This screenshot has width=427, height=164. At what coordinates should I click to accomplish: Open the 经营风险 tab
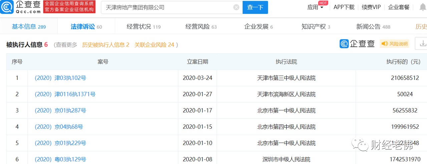201,27
